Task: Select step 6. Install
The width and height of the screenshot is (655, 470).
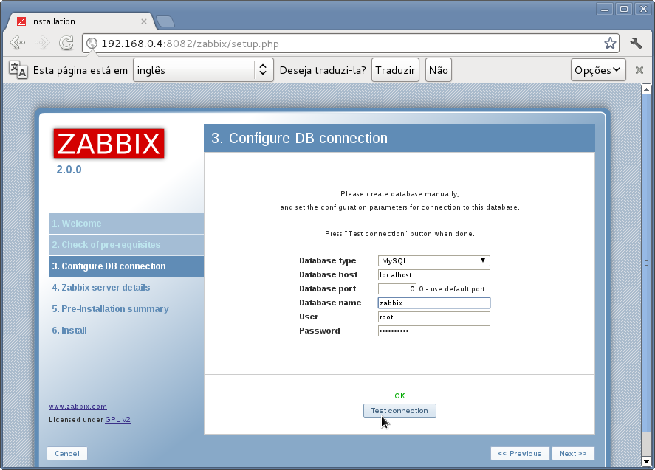Action: tap(69, 330)
